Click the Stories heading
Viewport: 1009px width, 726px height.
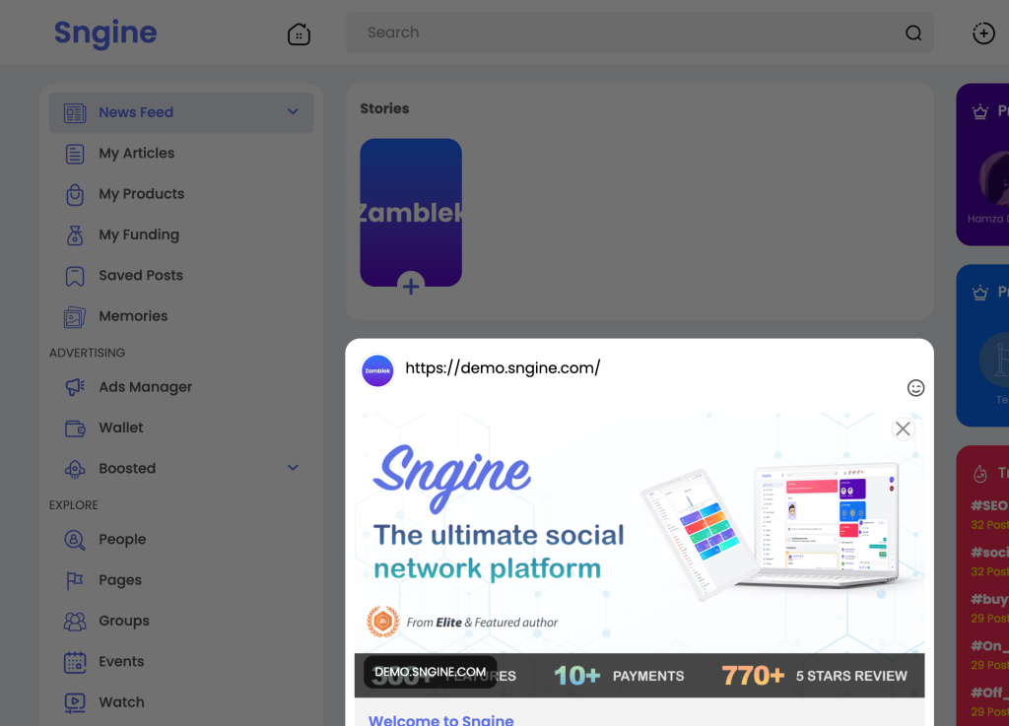pyautogui.click(x=384, y=108)
